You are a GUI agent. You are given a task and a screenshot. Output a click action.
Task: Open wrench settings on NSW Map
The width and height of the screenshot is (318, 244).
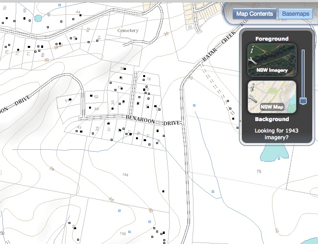coord(251,98)
